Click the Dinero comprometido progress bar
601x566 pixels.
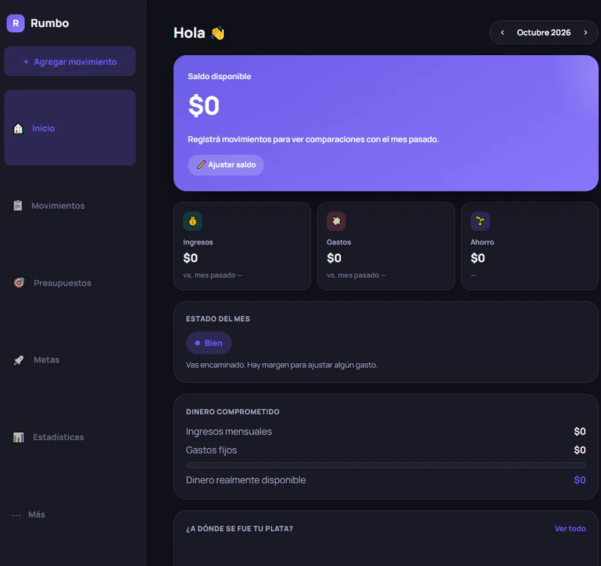tap(386, 465)
